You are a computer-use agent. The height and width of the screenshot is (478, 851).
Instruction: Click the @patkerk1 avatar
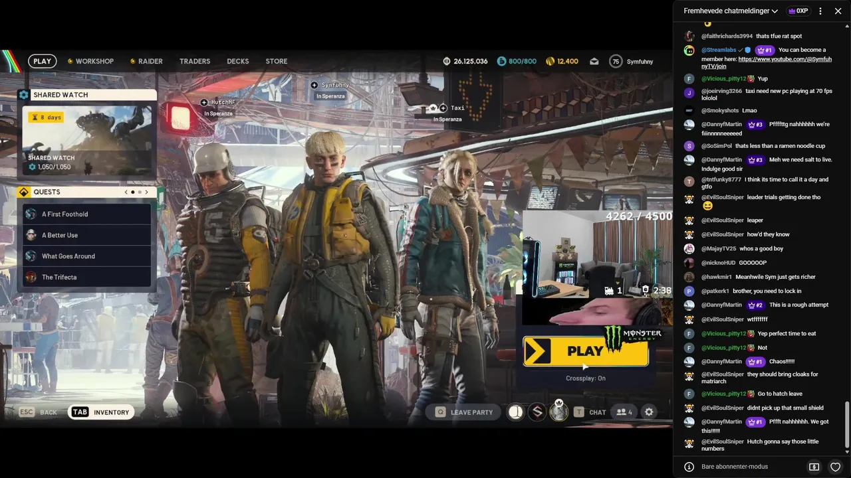pyautogui.click(x=689, y=291)
